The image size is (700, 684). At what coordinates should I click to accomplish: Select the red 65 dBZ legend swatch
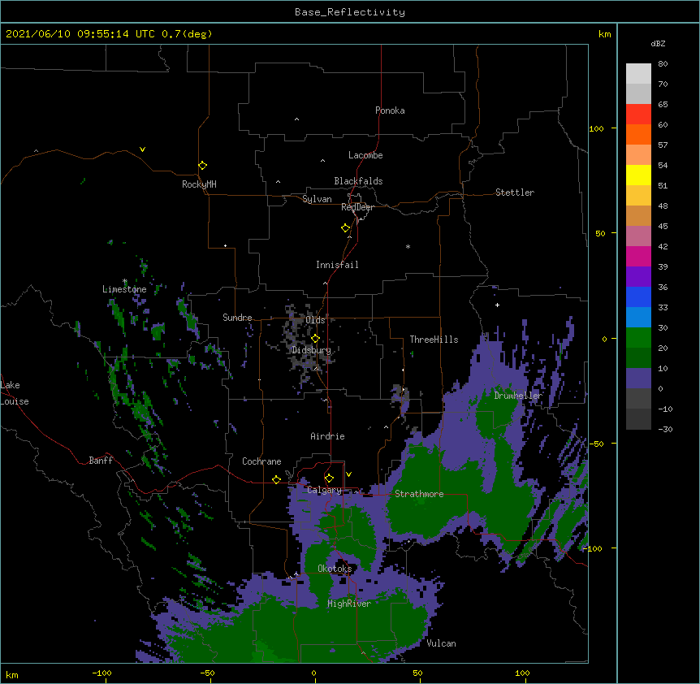pyautogui.click(x=638, y=114)
